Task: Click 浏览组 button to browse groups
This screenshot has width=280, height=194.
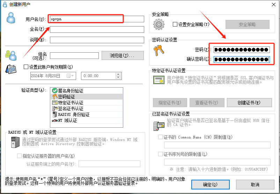Action: (123, 55)
